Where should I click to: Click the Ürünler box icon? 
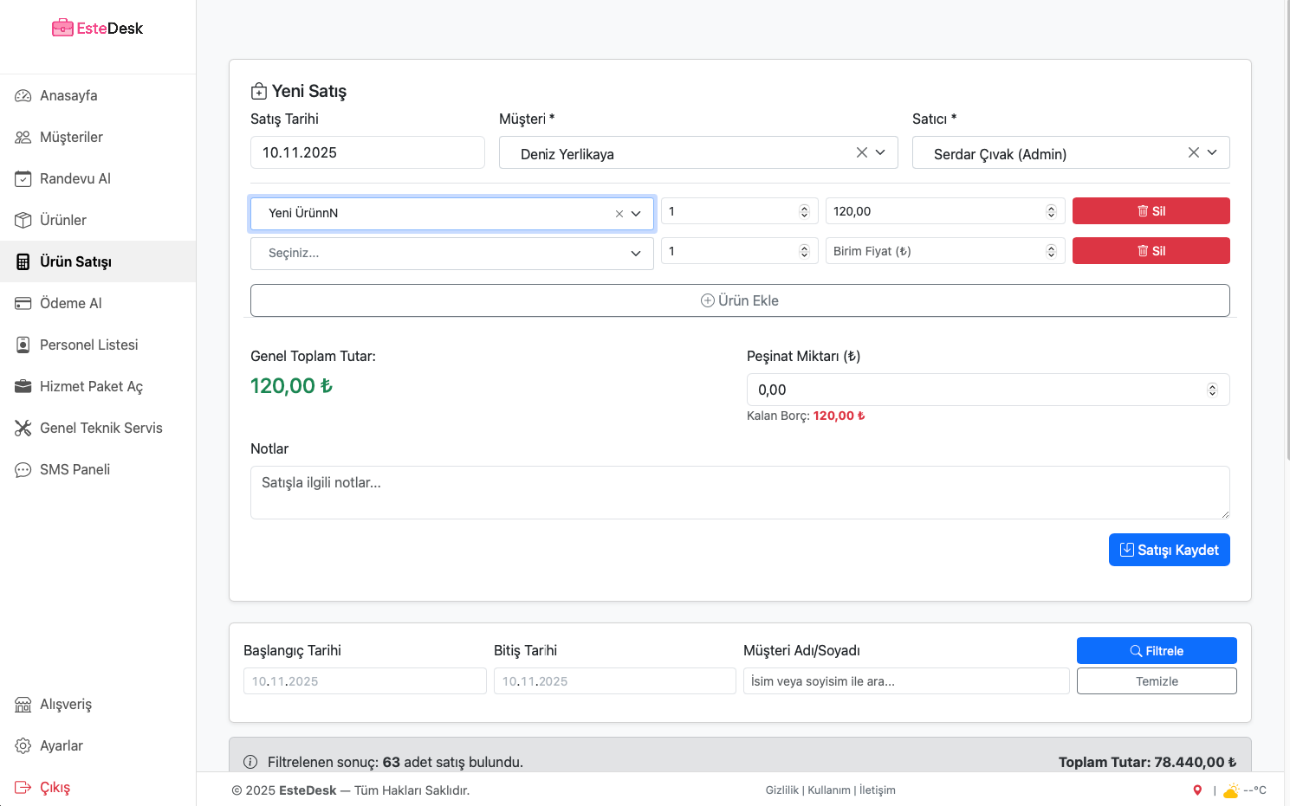coord(23,220)
